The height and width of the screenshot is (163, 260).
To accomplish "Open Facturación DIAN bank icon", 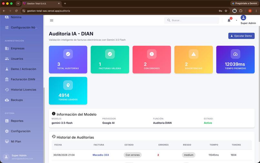I will pyautogui.click(x=7, y=79).
